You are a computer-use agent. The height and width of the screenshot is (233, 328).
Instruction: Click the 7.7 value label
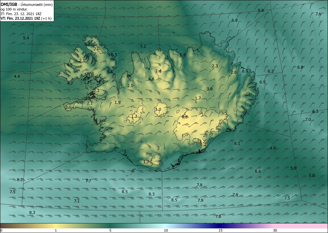point(88,181)
